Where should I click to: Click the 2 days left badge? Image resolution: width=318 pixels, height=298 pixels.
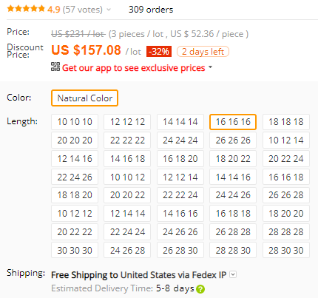pyautogui.click(x=203, y=52)
